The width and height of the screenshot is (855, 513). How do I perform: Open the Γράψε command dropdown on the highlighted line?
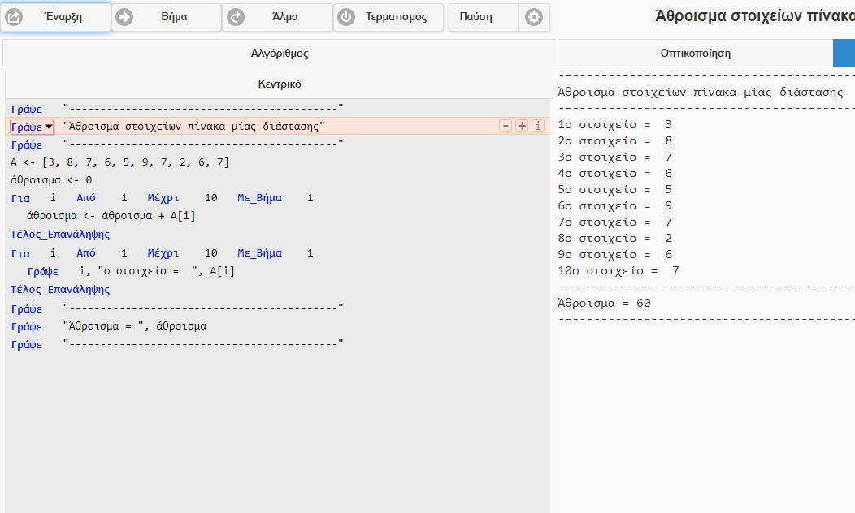32,127
